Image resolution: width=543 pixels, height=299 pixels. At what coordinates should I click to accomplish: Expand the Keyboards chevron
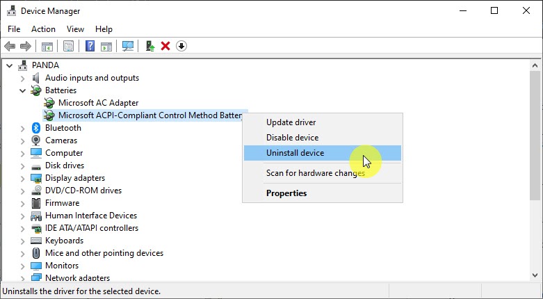coord(22,241)
